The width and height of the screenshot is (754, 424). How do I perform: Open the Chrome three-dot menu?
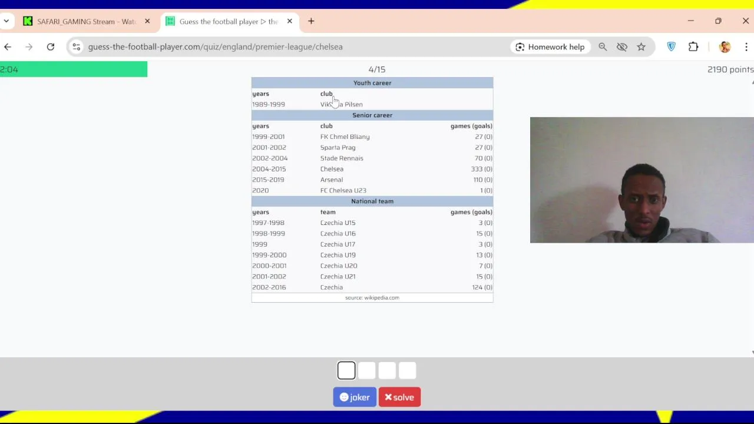[x=746, y=47]
